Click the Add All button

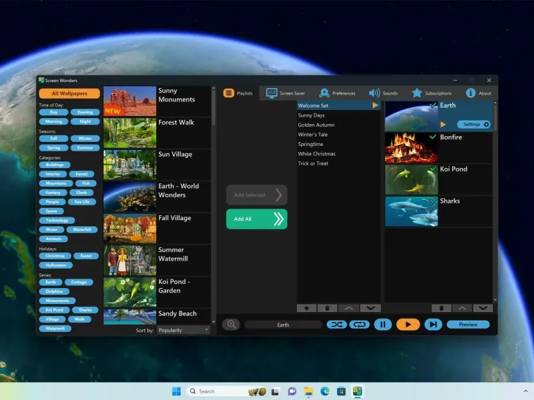pyautogui.click(x=256, y=219)
